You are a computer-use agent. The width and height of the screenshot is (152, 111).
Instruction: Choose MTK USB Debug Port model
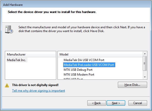point(78,70)
